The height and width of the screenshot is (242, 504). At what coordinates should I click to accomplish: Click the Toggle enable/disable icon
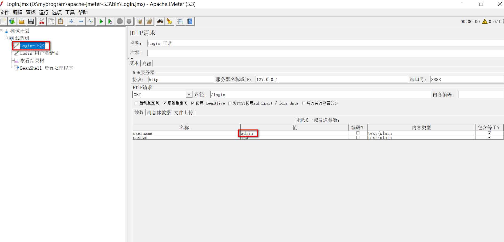coord(90,21)
